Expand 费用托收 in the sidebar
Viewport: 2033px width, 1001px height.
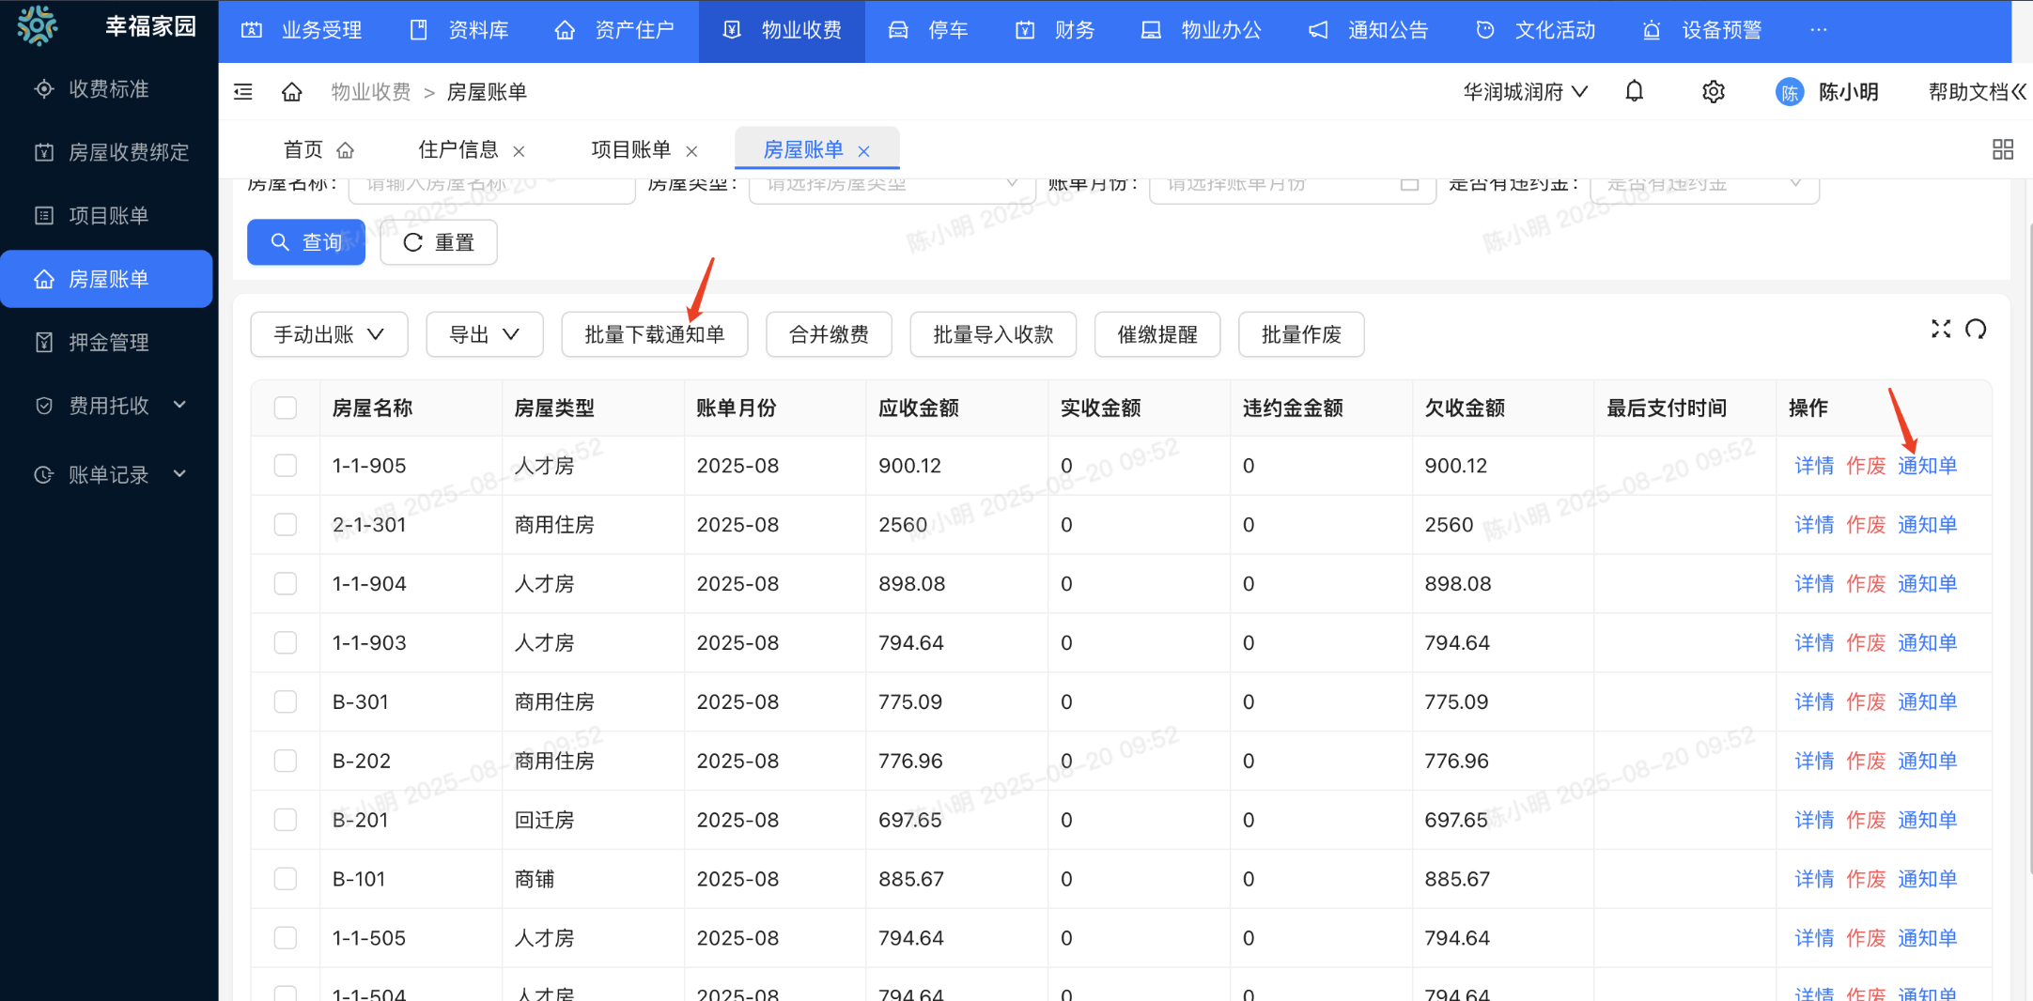[x=109, y=406]
